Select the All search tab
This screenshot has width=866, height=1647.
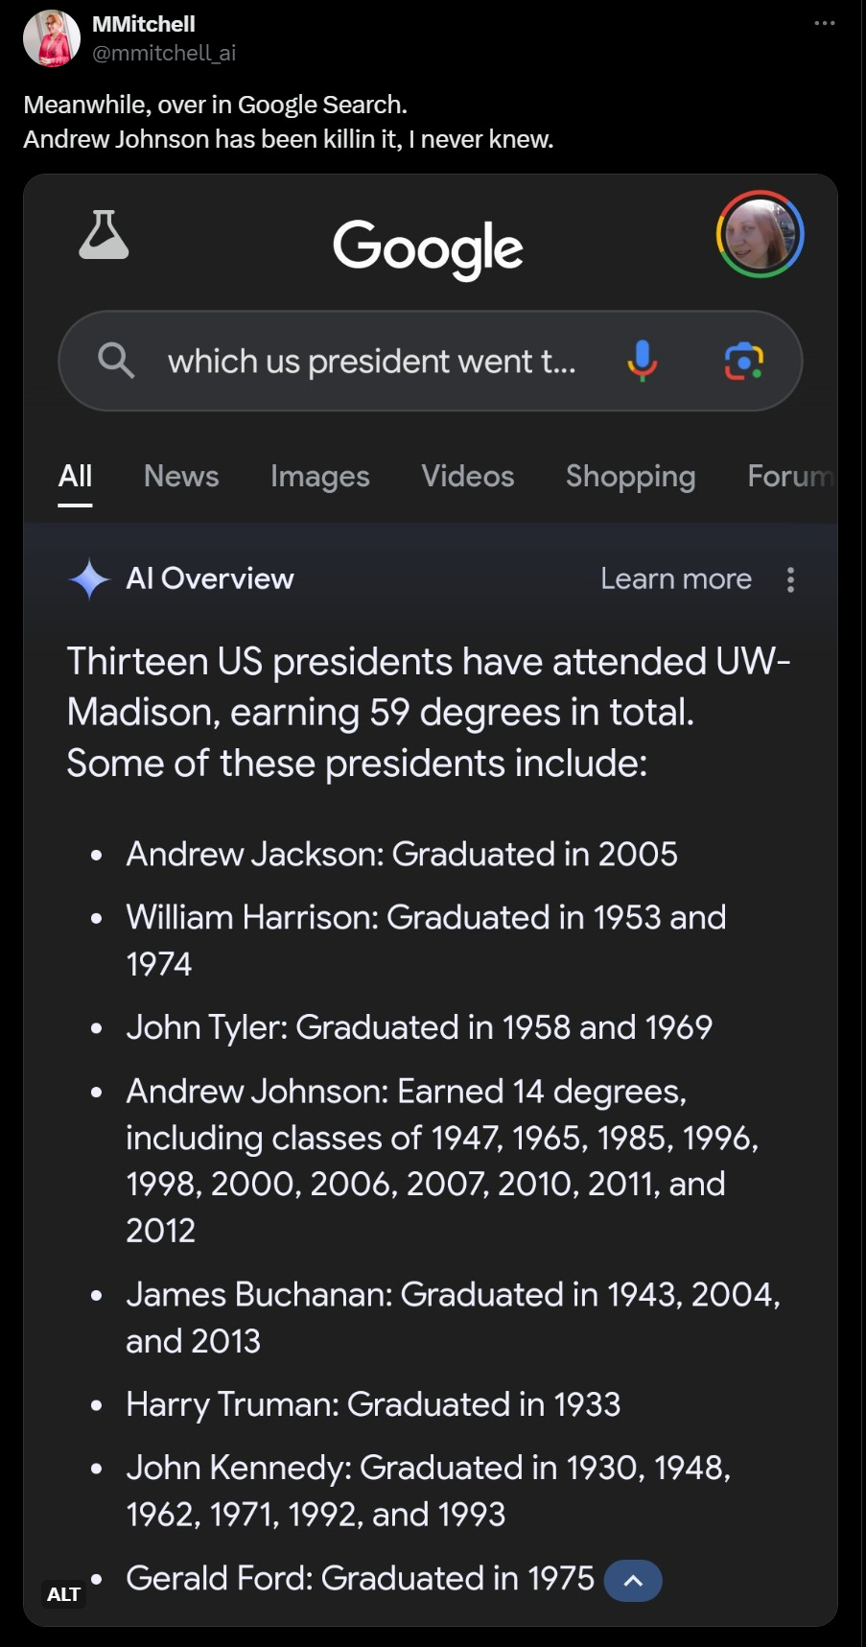click(x=75, y=477)
